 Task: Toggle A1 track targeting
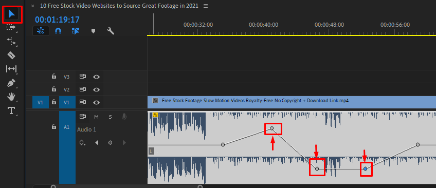[67, 147]
